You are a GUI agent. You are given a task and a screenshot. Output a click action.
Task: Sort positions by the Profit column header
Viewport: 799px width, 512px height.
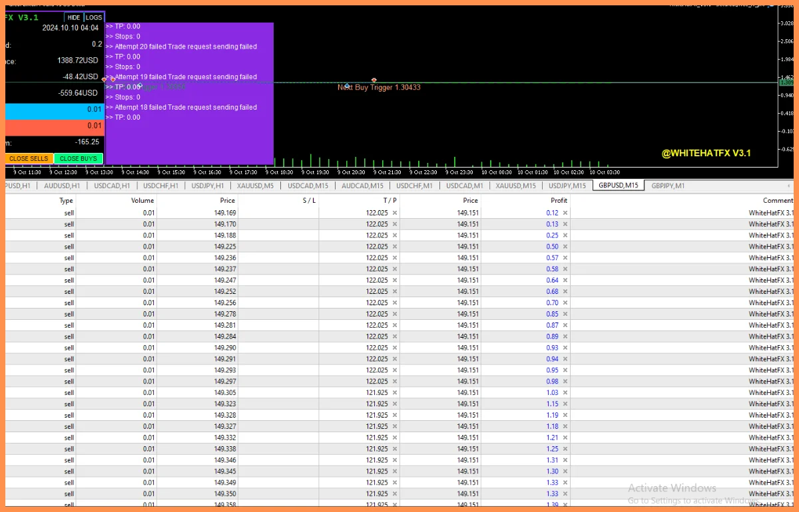(559, 200)
